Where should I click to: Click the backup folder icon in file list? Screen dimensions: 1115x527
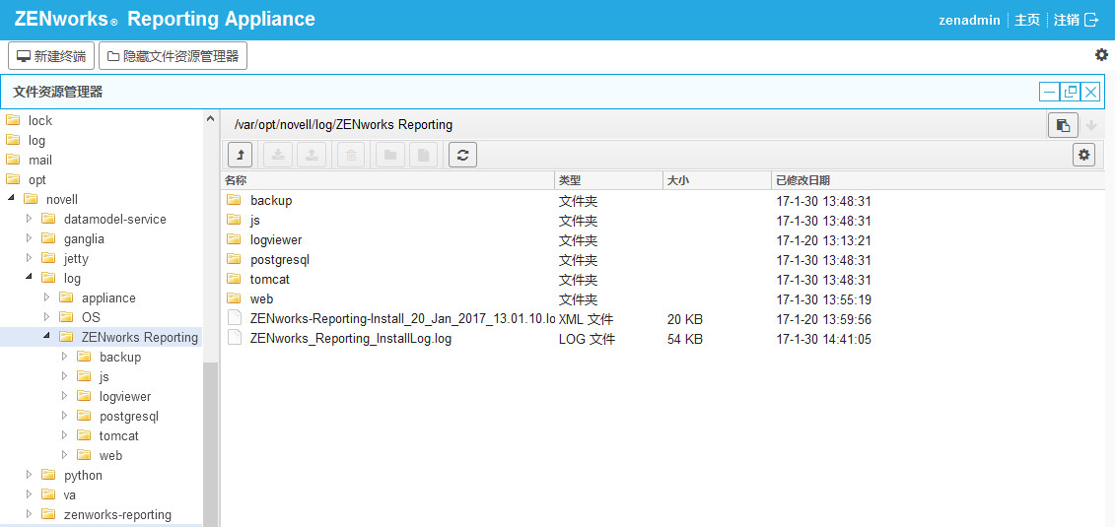pyautogui.click(x=234, y=200)
